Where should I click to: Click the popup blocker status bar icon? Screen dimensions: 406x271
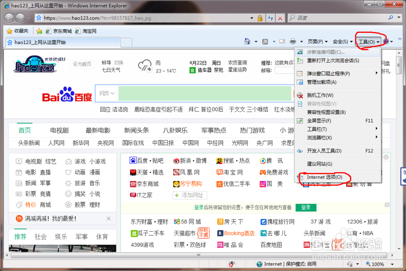tap(231, 264)
